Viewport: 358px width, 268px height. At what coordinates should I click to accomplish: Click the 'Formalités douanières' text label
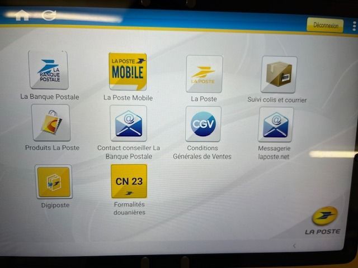pyautogui.click(x=129, y=208)
